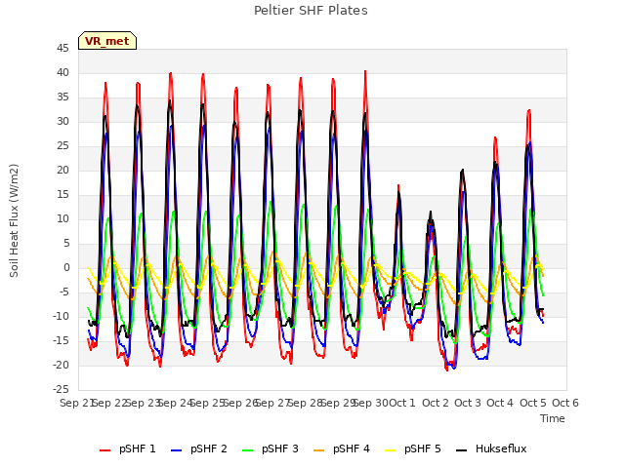Click the 20 y-axis tick label
The image size is (625, 468).
62,171
